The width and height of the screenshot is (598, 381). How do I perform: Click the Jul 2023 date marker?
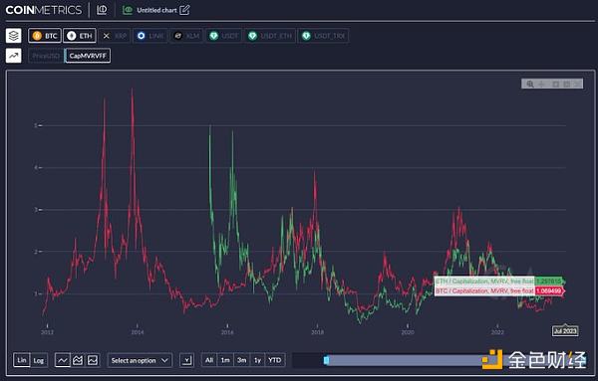pyautogui.click(x=565, y=330)
